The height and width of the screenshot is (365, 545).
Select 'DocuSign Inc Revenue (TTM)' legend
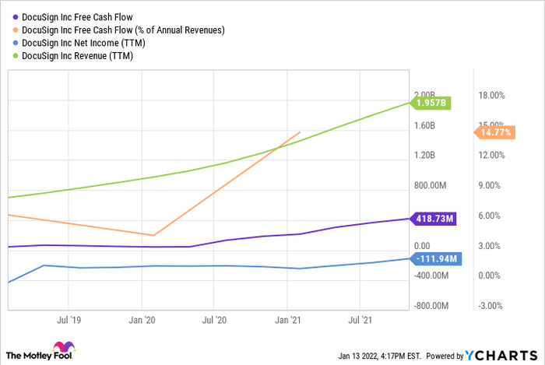pyautogui.click(x=77, y=55)
